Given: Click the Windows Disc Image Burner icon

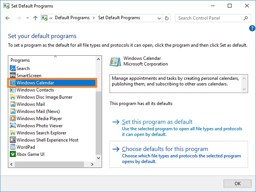Looking at the screenshot, I should pos(13,97).
